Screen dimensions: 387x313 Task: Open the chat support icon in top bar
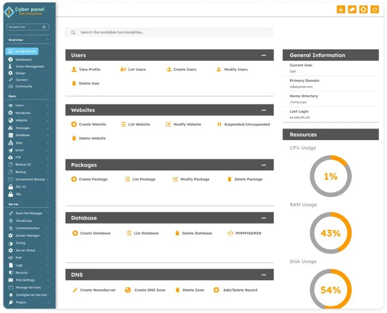(x=352, y=10)
